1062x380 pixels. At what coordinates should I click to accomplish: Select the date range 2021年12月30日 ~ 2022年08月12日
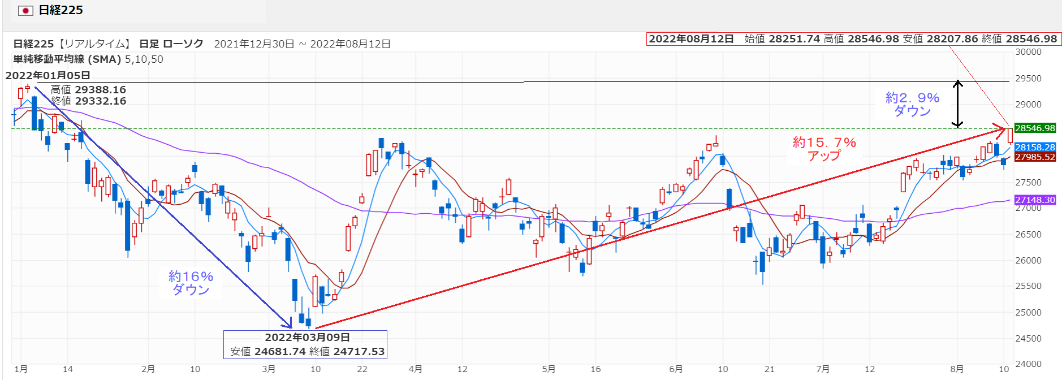tap(303, 44)
